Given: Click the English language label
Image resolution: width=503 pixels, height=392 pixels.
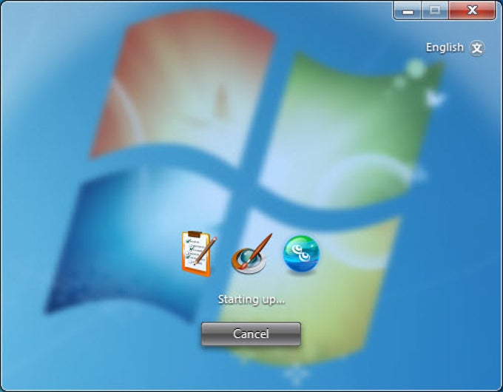Looking at the screenshot, I should tap(445, 47).
